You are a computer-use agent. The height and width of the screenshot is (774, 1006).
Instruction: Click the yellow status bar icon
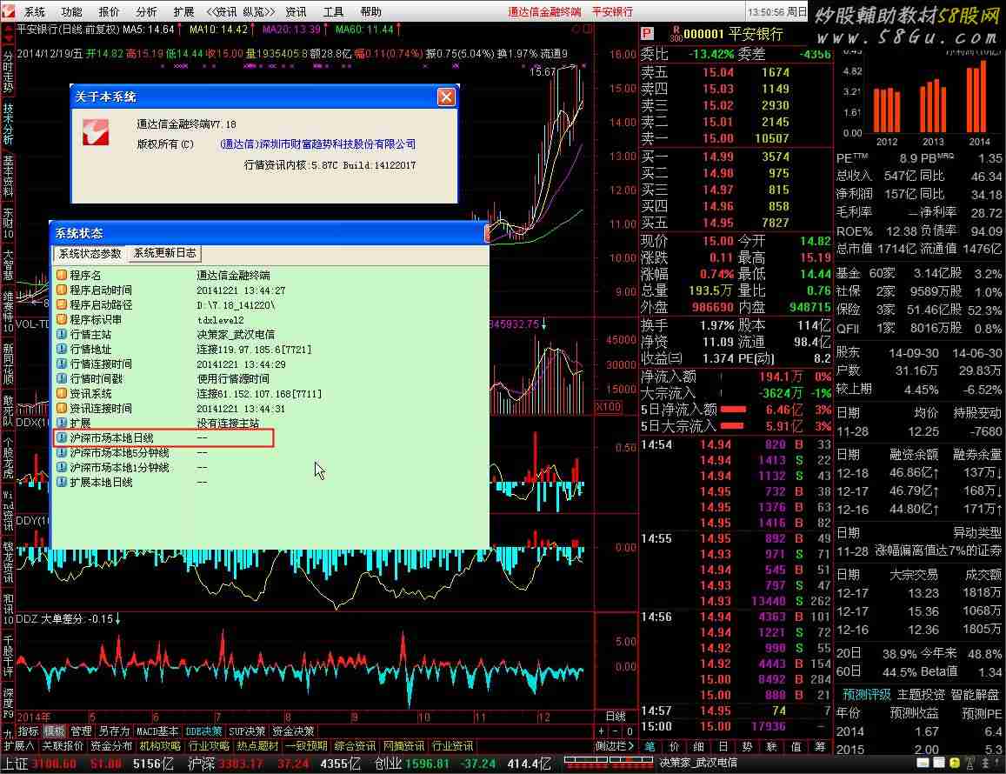(955, 763)
